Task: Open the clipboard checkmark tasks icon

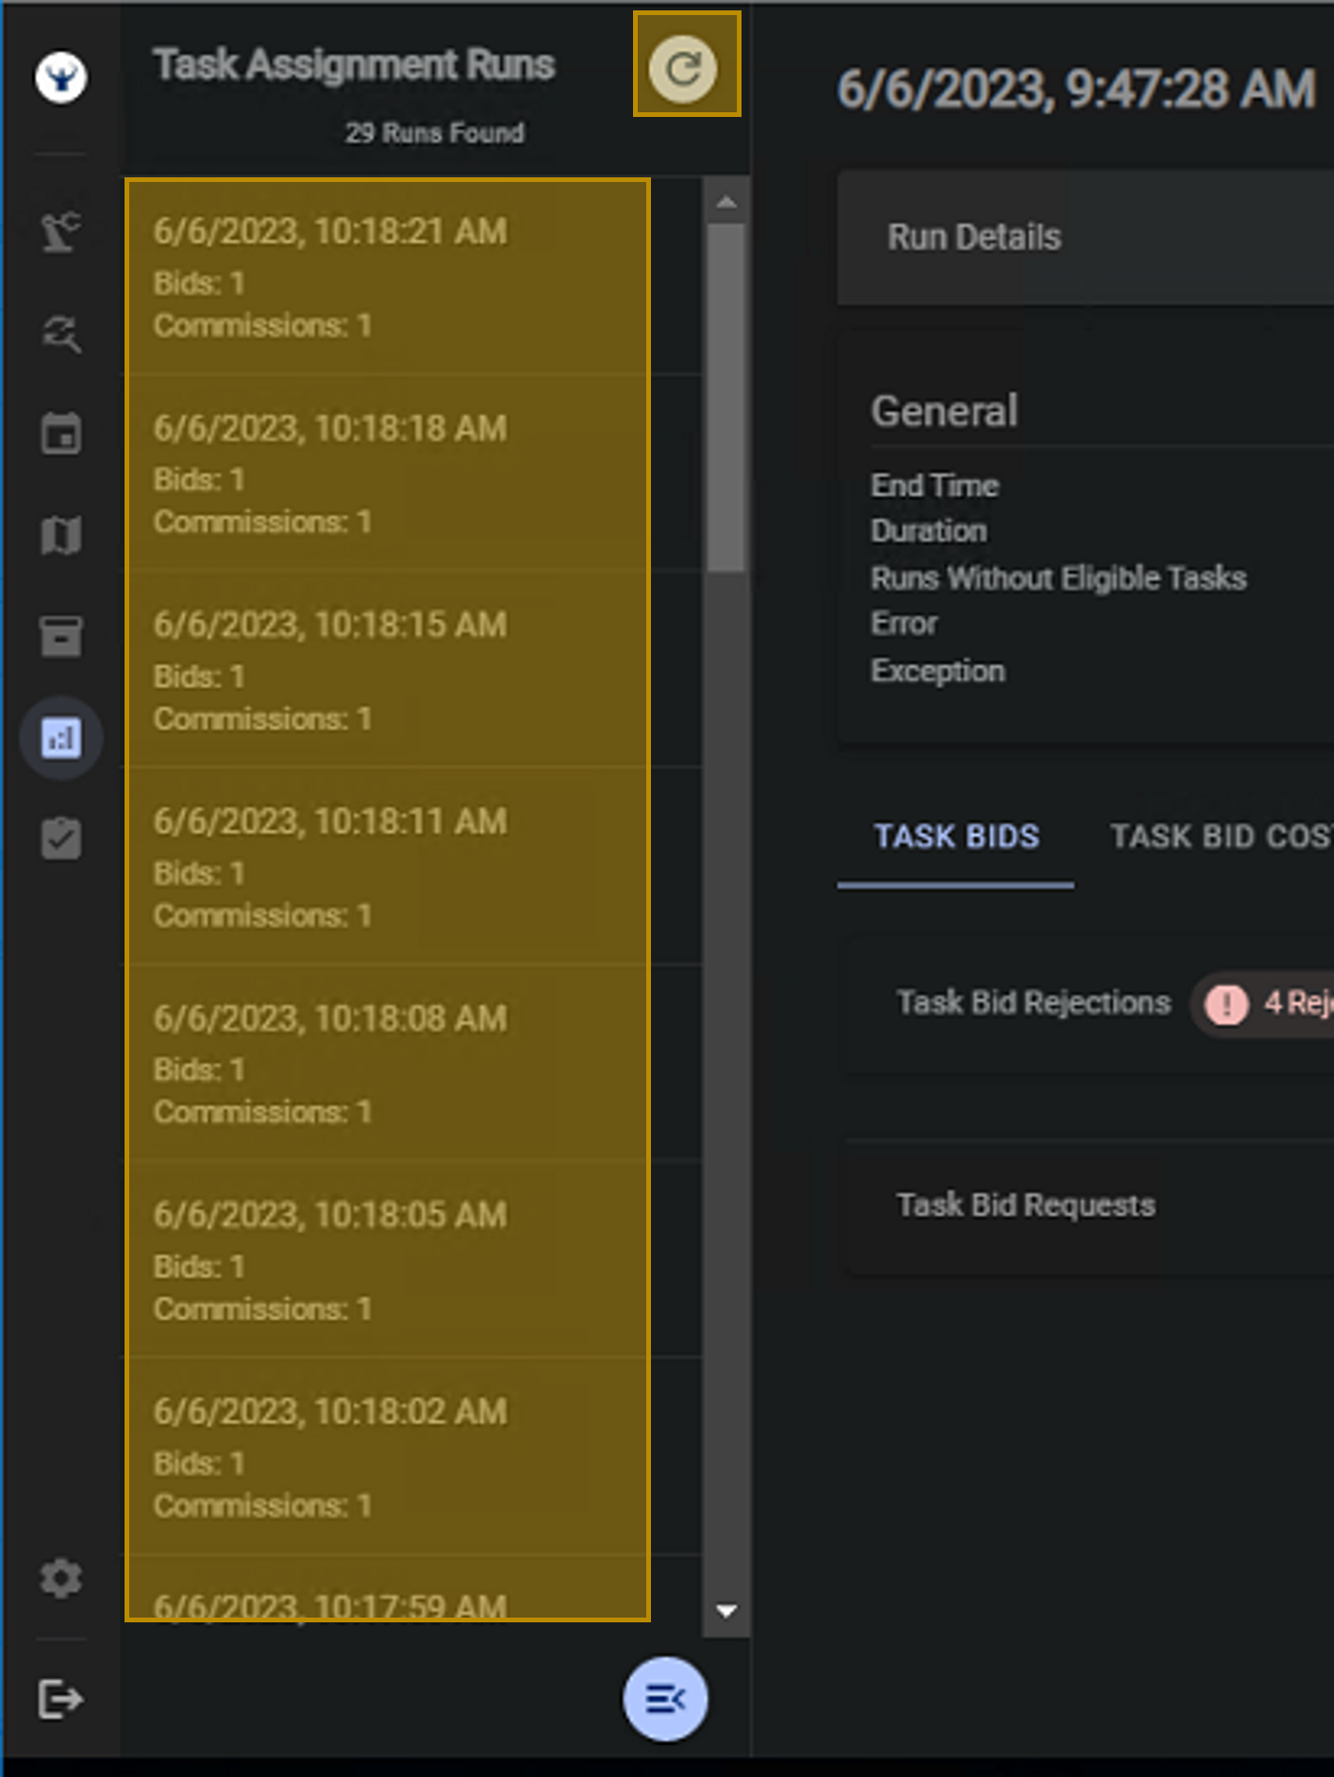Action: pos(61,839)
